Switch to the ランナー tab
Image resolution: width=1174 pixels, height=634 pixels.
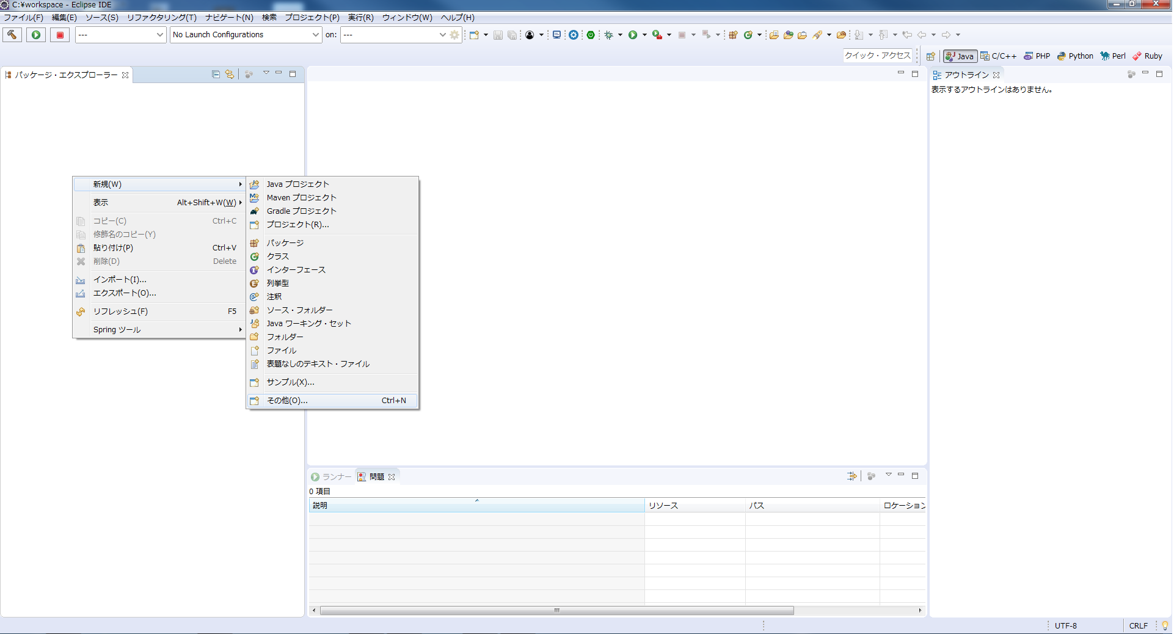point(331,477)
